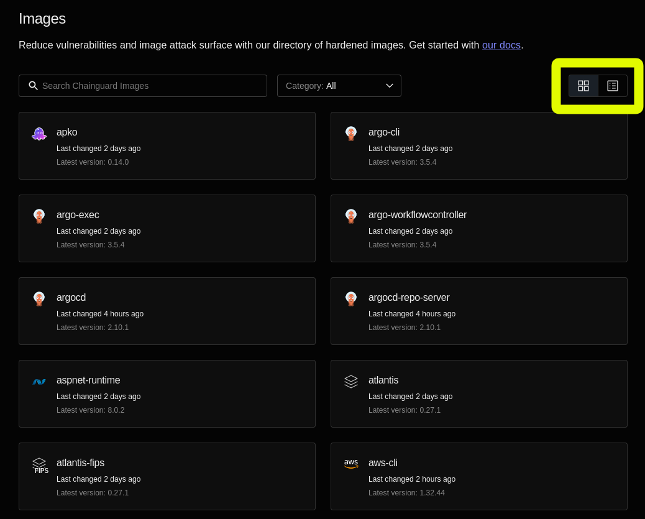Click the argo-cli mascot icon
Viewport: 645px width, 519px height.
351,133
